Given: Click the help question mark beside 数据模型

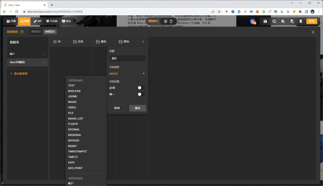Looking at the screenshot, I should pyautogui.click(x=22, y=32).
